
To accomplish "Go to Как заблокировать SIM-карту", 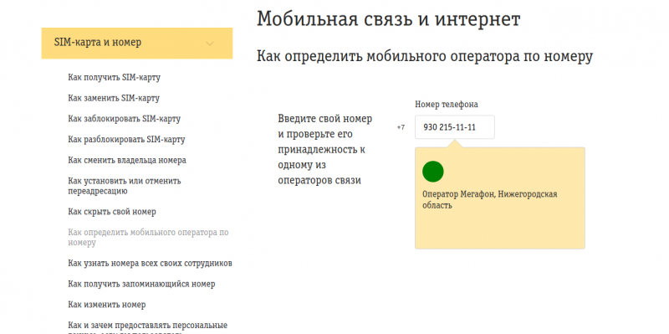I will (124, 118).
